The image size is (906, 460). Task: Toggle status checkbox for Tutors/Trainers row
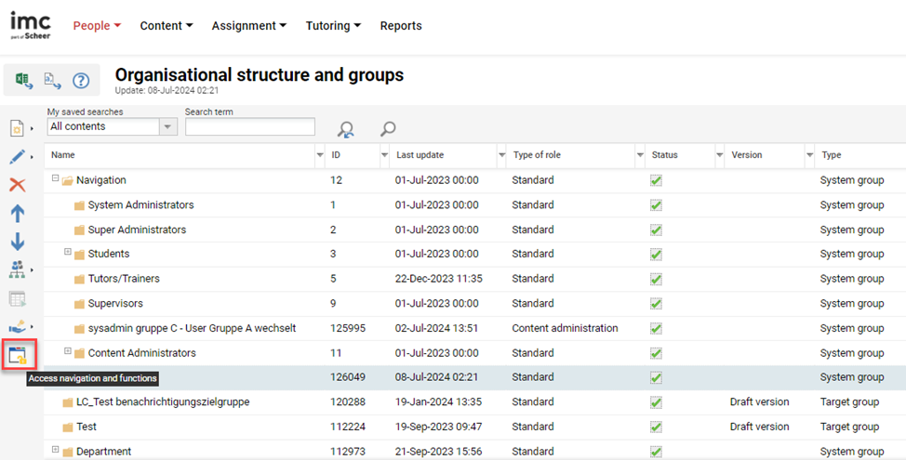[x=656, y=279]
